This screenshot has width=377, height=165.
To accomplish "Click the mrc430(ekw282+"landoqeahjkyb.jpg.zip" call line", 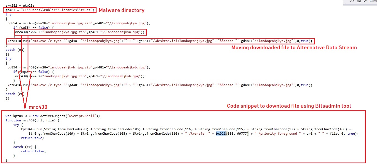I will (80, 76).
